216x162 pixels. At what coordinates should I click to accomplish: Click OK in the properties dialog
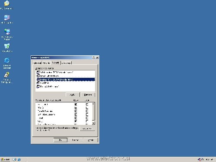(60, 140)
